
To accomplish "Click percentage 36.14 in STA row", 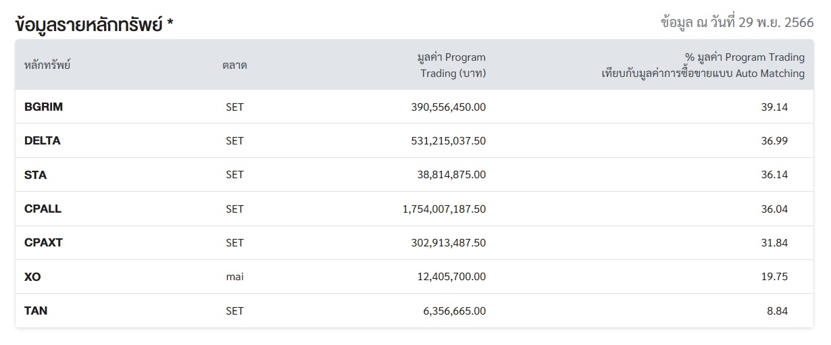I will (774, 175).
